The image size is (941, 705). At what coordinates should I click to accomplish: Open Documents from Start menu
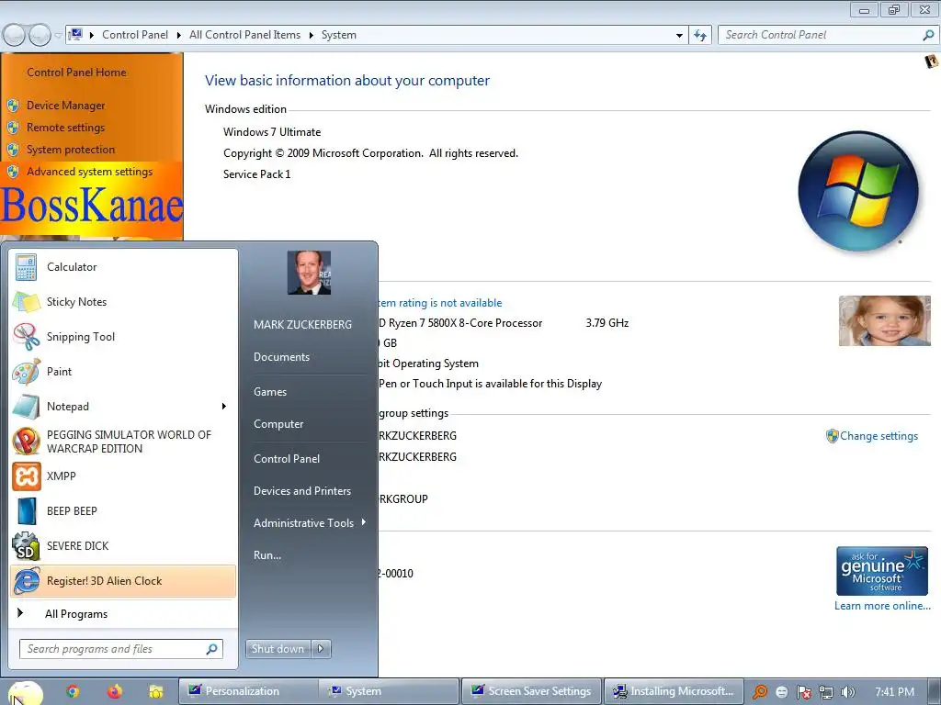coord(281,357)
